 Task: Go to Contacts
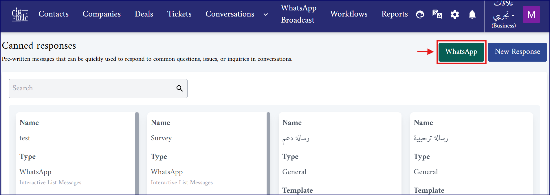coord(54,14)
